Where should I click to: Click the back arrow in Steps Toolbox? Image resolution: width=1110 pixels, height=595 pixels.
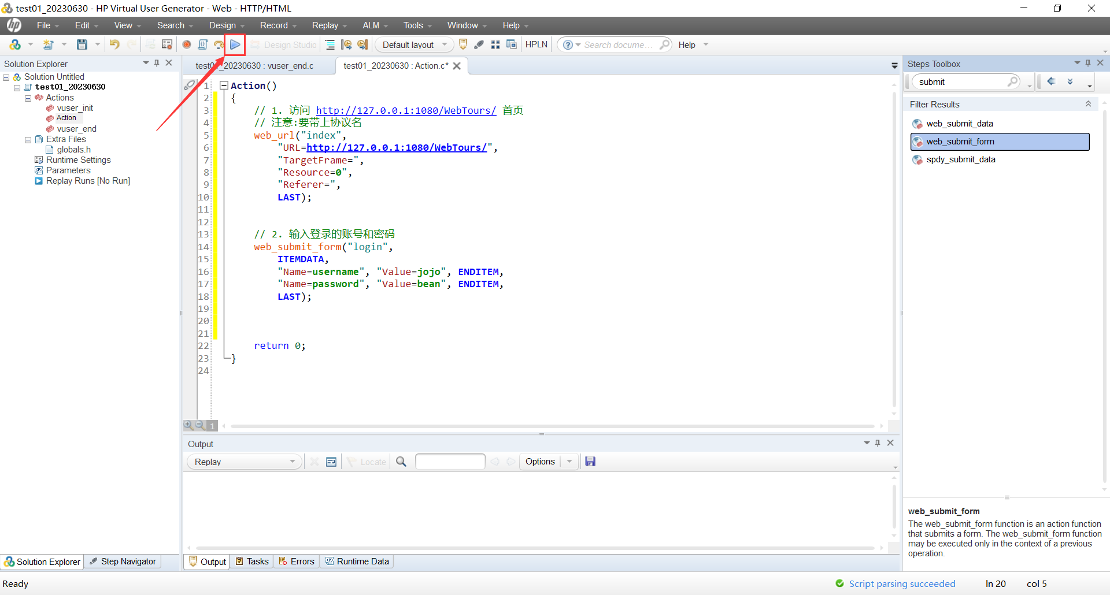(1052, 81)
